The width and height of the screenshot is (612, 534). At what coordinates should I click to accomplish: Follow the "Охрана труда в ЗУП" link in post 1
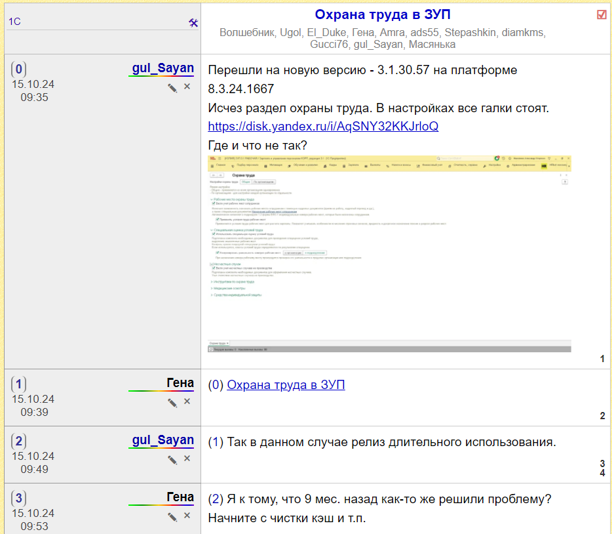tap(286, 385)
